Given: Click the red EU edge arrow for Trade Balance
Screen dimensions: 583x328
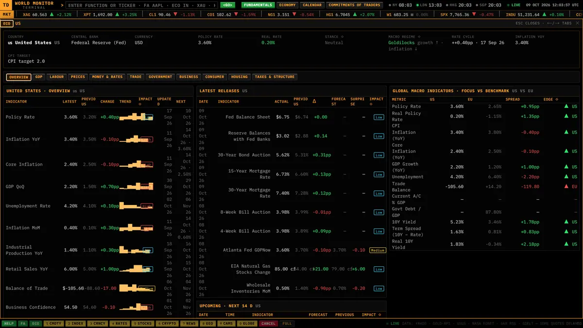Looking at the screenshot, I should click(x=566, y=187).
